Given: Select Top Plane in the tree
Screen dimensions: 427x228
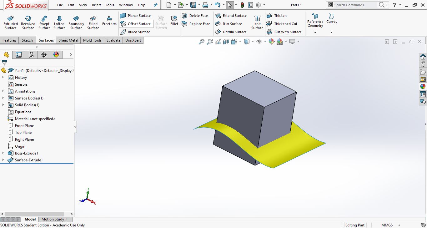Looking at the screenshot, I should point(23,133).
